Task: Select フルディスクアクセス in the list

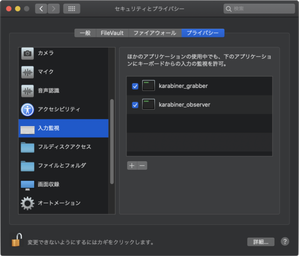Action: 64,147
